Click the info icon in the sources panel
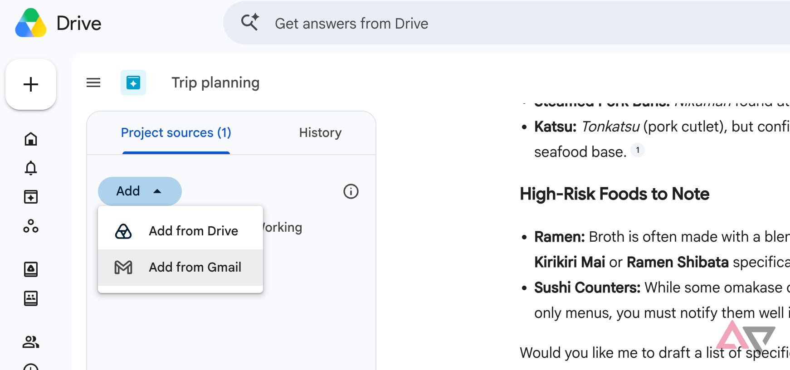This screenshot has height=370, width=790. [x=351, y=191]
